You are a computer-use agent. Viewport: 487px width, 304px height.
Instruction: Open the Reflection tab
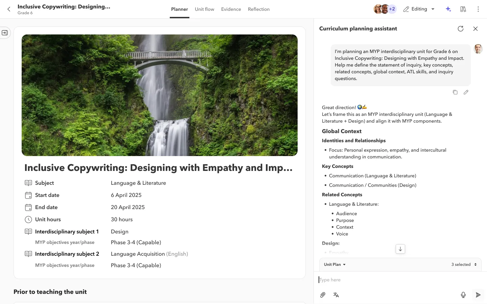(x=258, y=9)
